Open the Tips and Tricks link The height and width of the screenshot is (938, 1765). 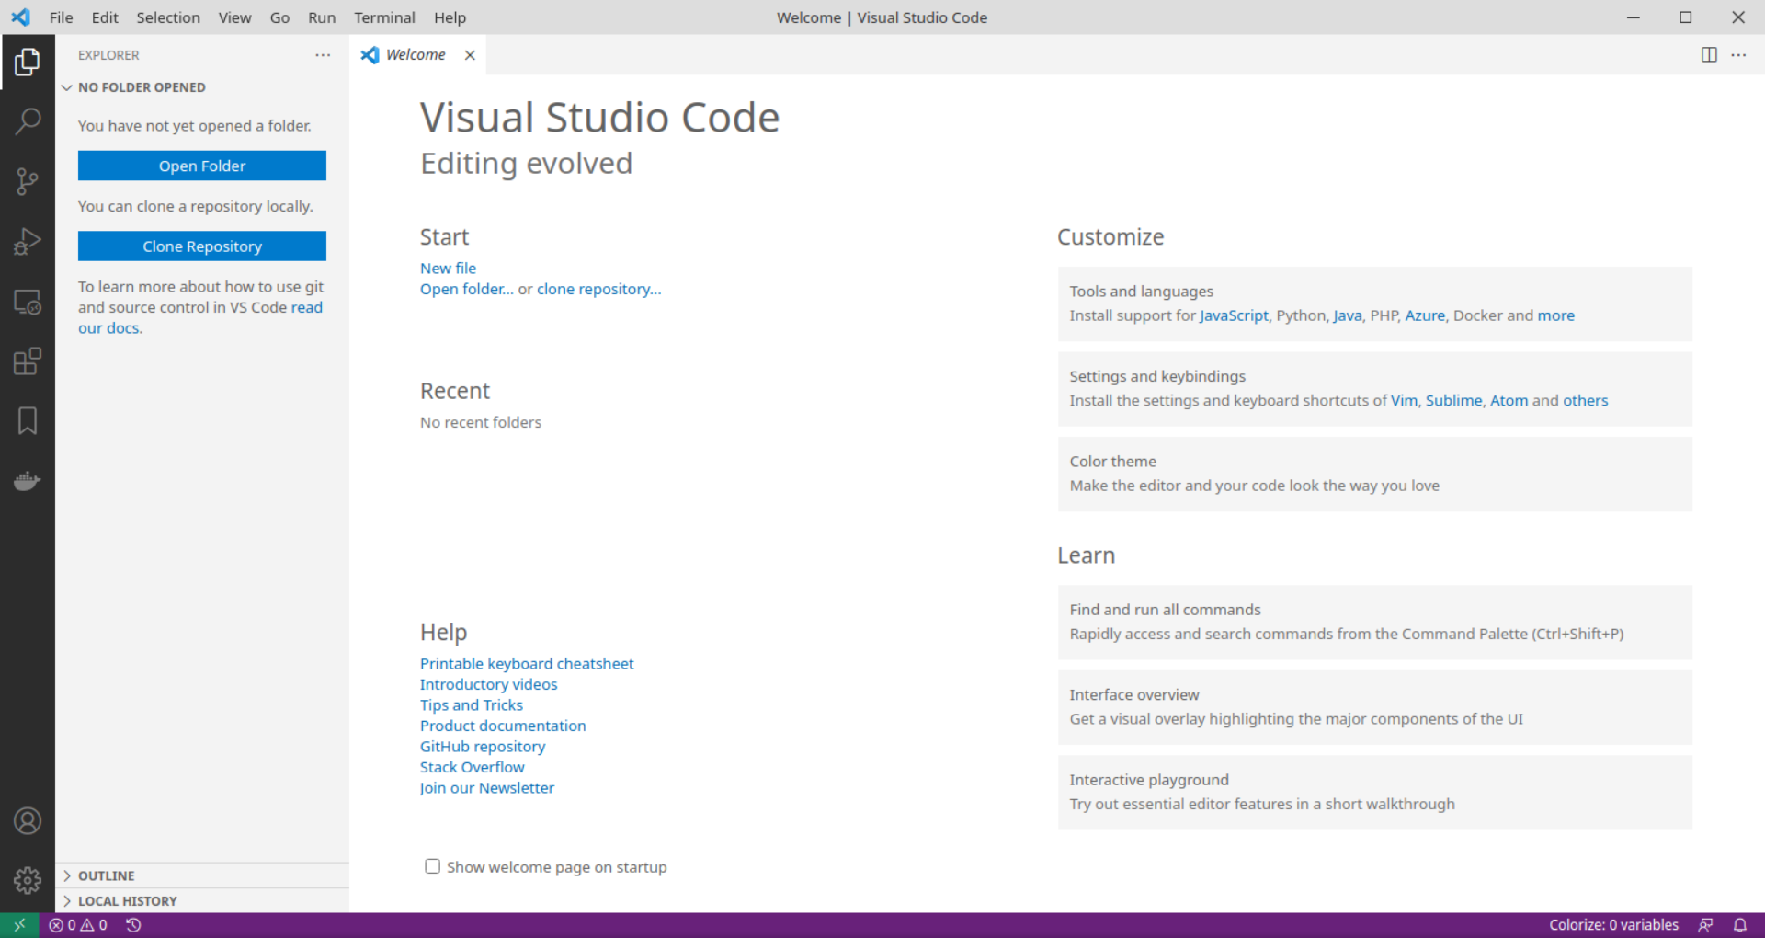[x=471, y=704]
